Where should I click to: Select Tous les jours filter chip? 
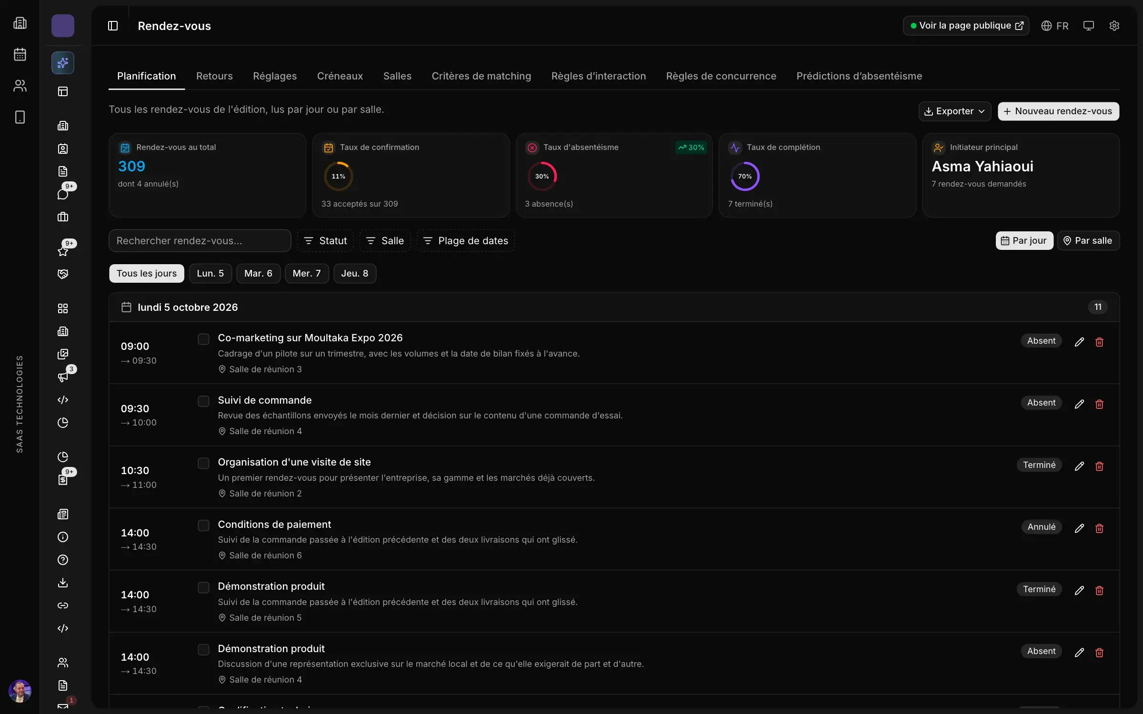pyautogui.click(x=147, y=274)
